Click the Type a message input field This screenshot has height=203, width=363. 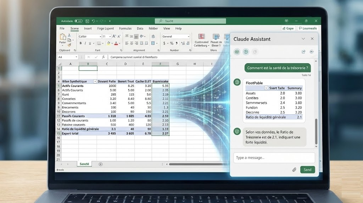pyautogui.click(x=274, y=158)
